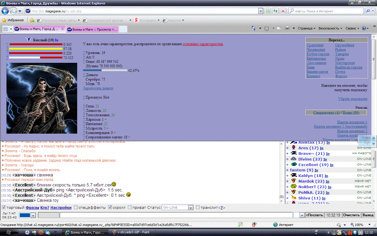Click globe clan icon beside Excellent (19)

[294, 164]
